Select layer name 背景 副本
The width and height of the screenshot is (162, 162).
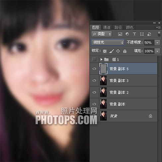pos(118,104)
